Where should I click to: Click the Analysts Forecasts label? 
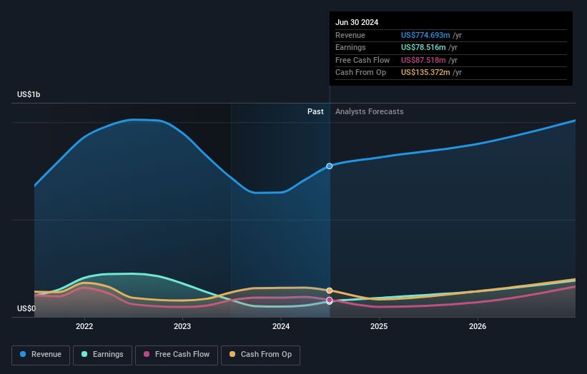(x=369, y=112)
